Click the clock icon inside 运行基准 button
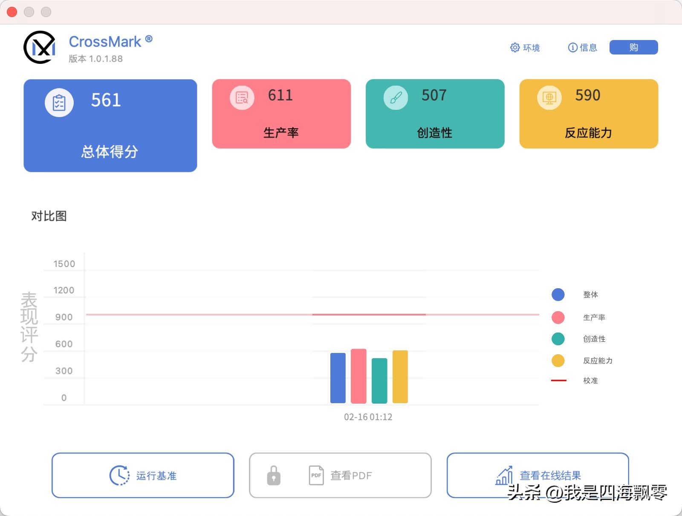This screenshot has width=682, height=516. 119,475
